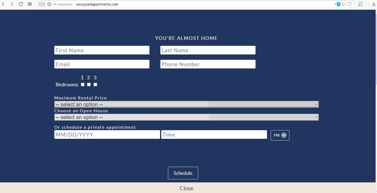
Task: Check the 3 bedrooms checkbox
Action: (95, 84)
